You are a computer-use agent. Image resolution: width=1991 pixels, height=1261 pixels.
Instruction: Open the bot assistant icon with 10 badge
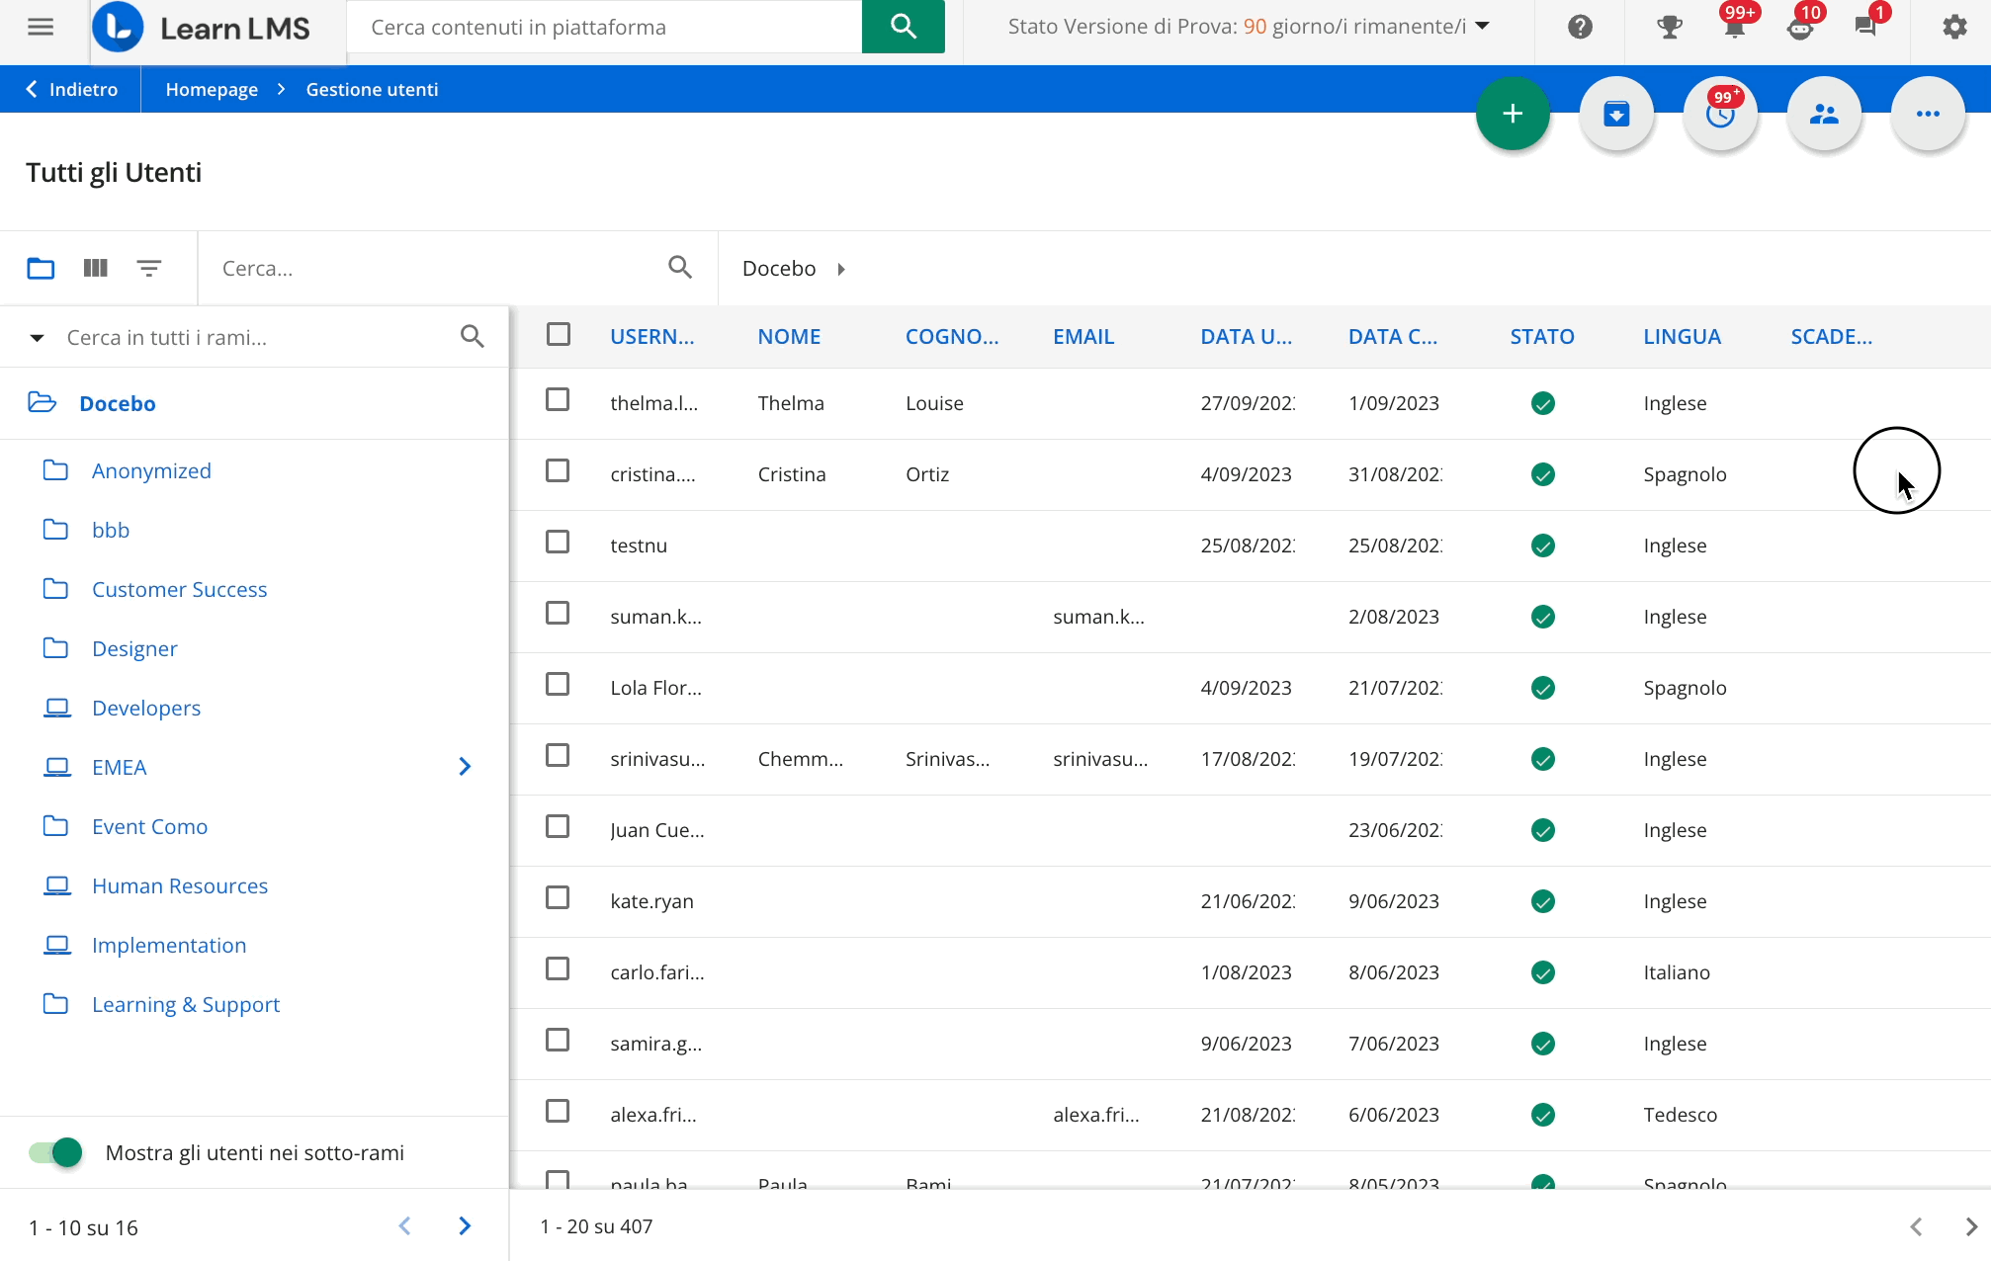1801,27
